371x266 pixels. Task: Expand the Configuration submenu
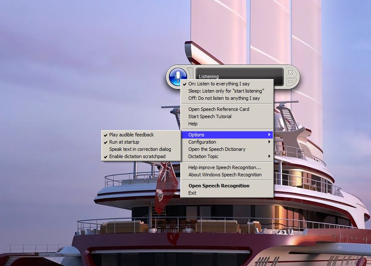tap(227, 142)
